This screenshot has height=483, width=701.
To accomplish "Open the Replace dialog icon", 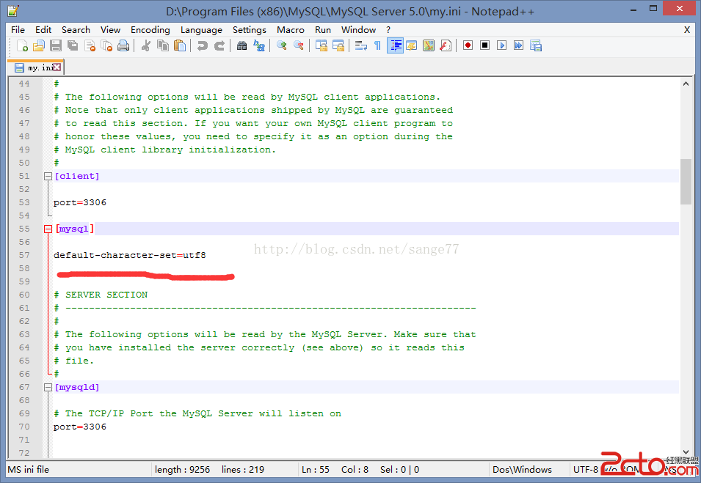I will click(259, 45).
